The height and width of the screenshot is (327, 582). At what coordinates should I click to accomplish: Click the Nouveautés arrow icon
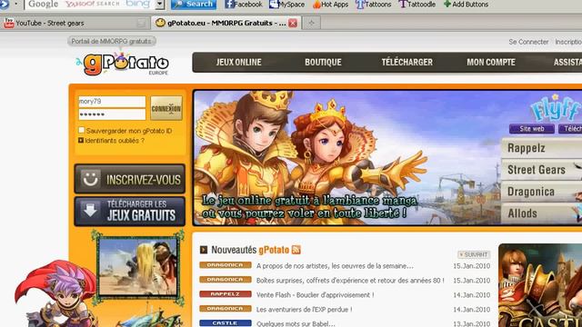pos(204,250)
